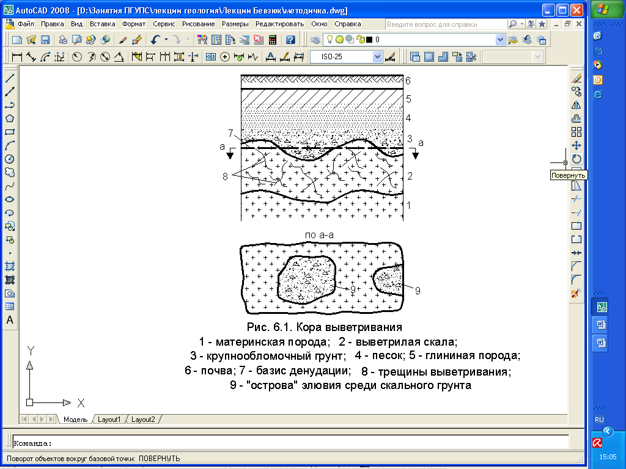
Task: Select the Polygon drawing tool
Action: click(x=10, y=118)
